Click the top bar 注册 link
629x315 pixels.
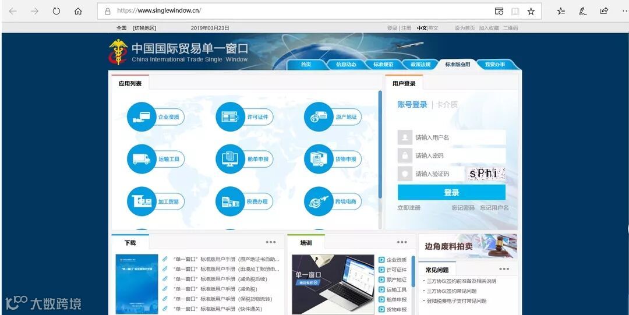[x=407, y=28]
